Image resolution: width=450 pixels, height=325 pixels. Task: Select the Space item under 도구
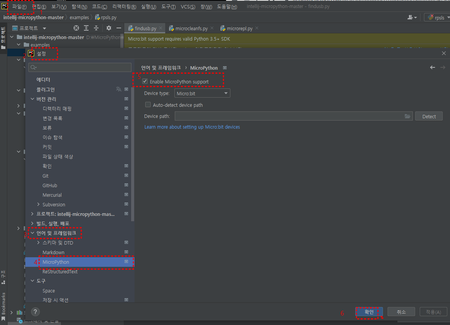point(49,291)
